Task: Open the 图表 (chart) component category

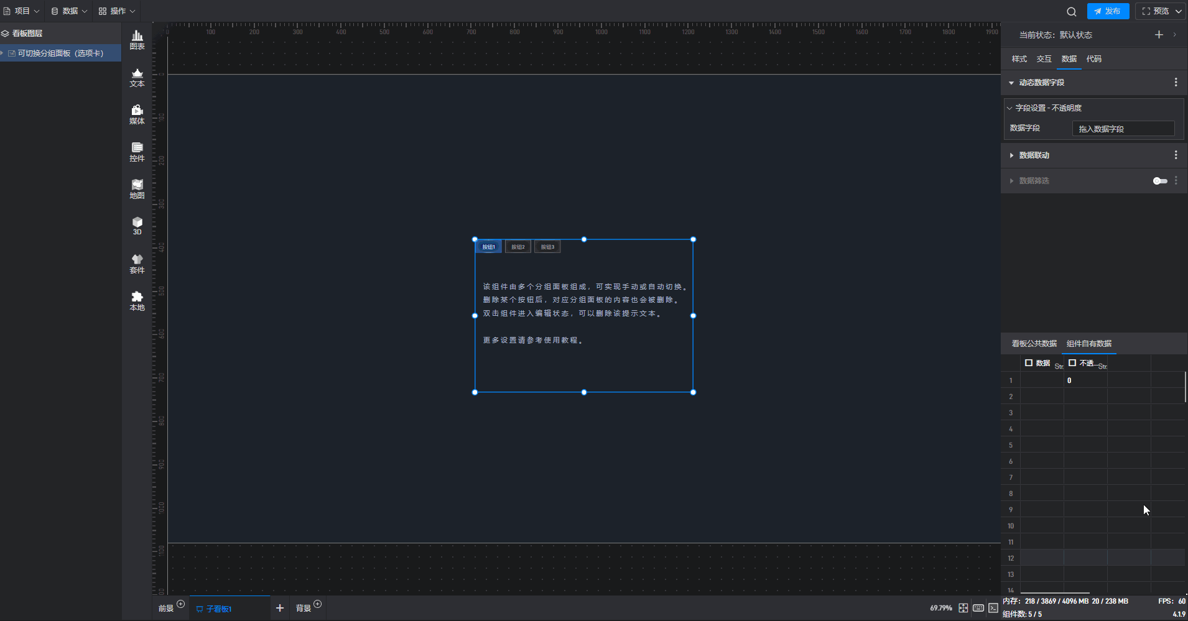Action: click(x=137, y=40)
